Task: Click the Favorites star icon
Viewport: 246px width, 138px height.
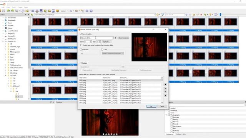Action: (158, 15)
